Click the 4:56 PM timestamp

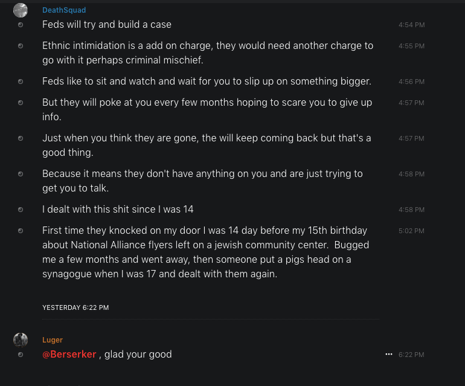click(411, 82)
